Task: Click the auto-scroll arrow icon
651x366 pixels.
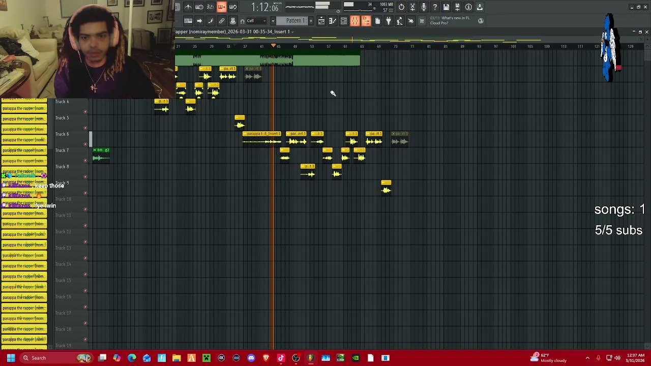Action: [x=199, y=21]
